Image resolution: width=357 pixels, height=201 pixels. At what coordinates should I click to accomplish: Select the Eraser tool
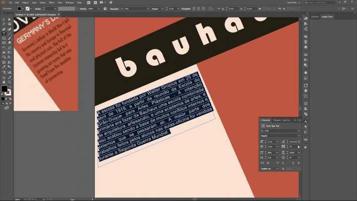[x=10, y=43]
